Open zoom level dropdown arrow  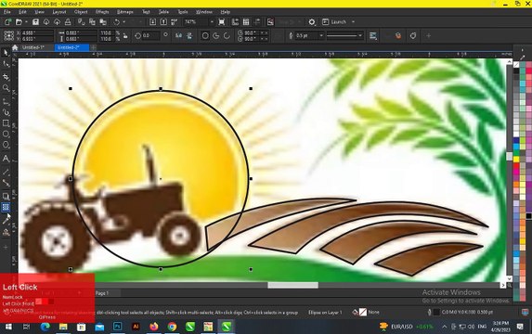point(212,22)
